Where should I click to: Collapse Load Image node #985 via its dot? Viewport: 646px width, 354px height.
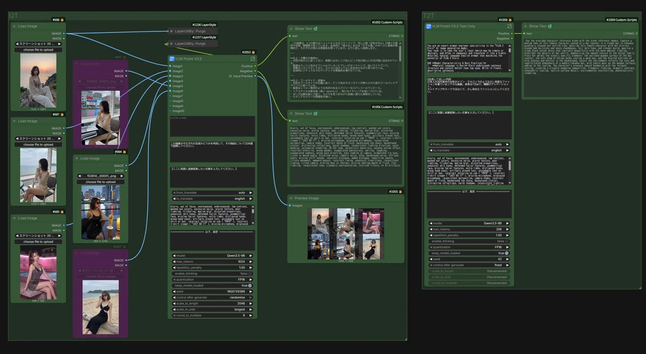(15, 218)
